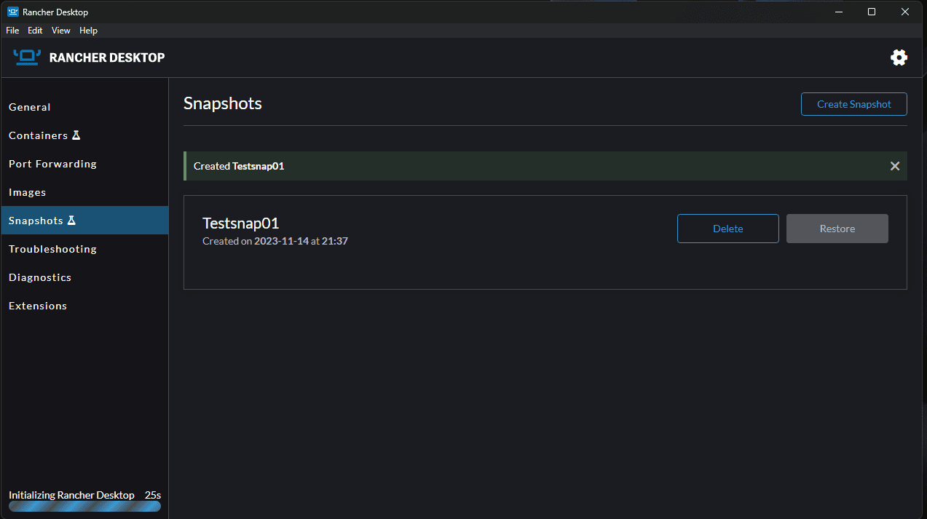The height and width of the screenshot is (519, 927).
Task: Click the Create Snapshot button
Action: pyautogui.click(x=853, y=104)
